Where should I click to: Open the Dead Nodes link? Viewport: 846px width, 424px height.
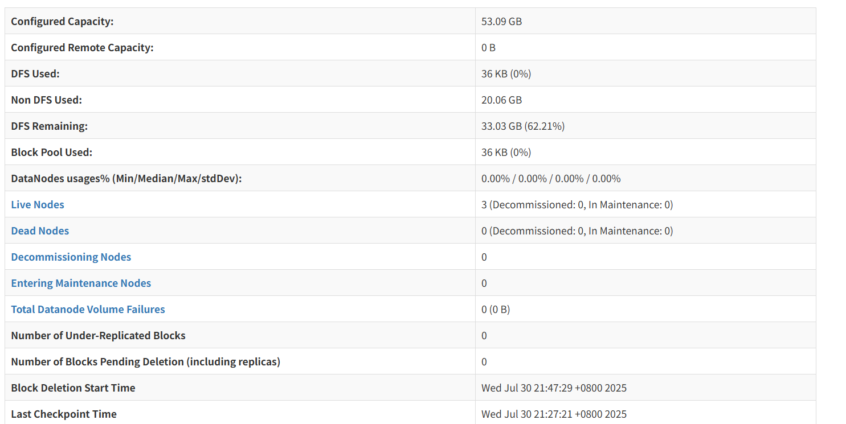(40, 231)
